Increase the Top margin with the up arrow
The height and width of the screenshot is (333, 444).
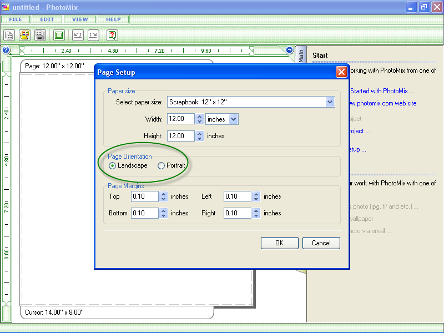163,194
